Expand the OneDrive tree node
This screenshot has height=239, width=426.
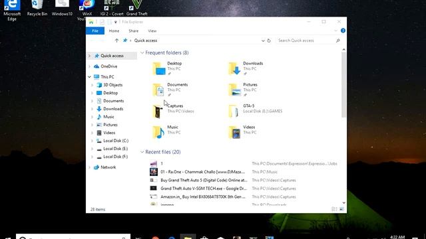pyautogui.click(x=89, y=66)
